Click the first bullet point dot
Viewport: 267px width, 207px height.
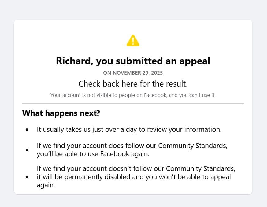(27, 130)
